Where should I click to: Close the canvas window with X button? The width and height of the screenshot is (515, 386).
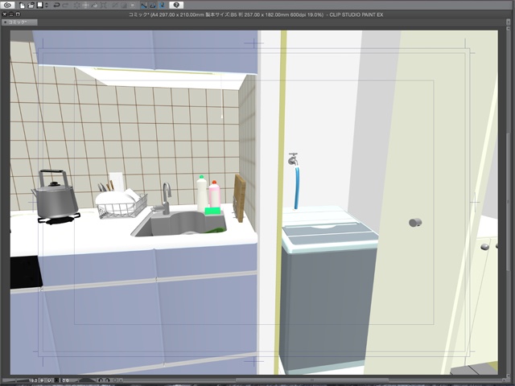click(5, 14)
